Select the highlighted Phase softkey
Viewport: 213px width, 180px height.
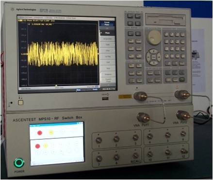point(107,33)
